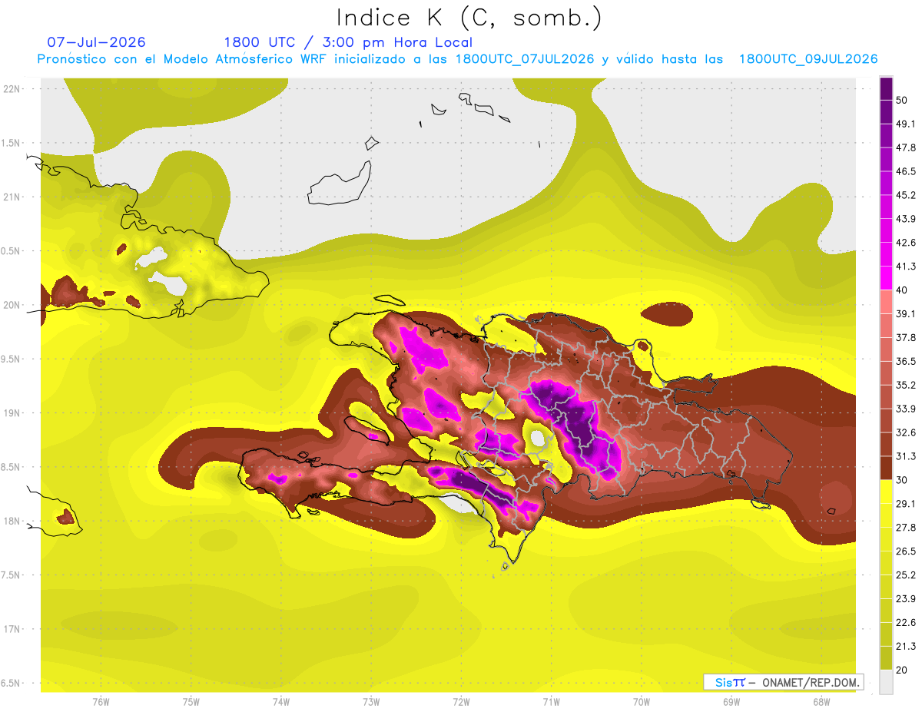Click the "70W" longitude label
The height and width of the screenshot is (712, 922).
tap(642, 701)
